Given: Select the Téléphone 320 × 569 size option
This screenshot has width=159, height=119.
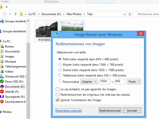Looking at the screenshot, I should tap(60, 75).
